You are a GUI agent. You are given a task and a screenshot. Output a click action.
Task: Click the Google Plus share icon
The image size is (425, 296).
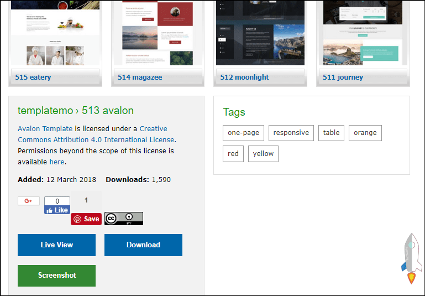point(28,201)
